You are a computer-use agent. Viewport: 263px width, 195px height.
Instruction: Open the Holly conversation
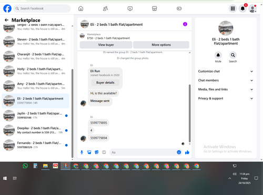tap(35, 71)
